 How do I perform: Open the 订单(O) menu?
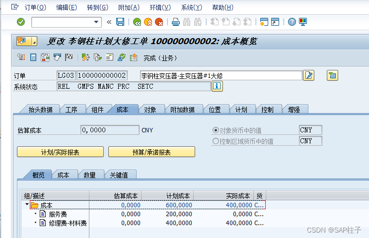(x=35, y=7)
